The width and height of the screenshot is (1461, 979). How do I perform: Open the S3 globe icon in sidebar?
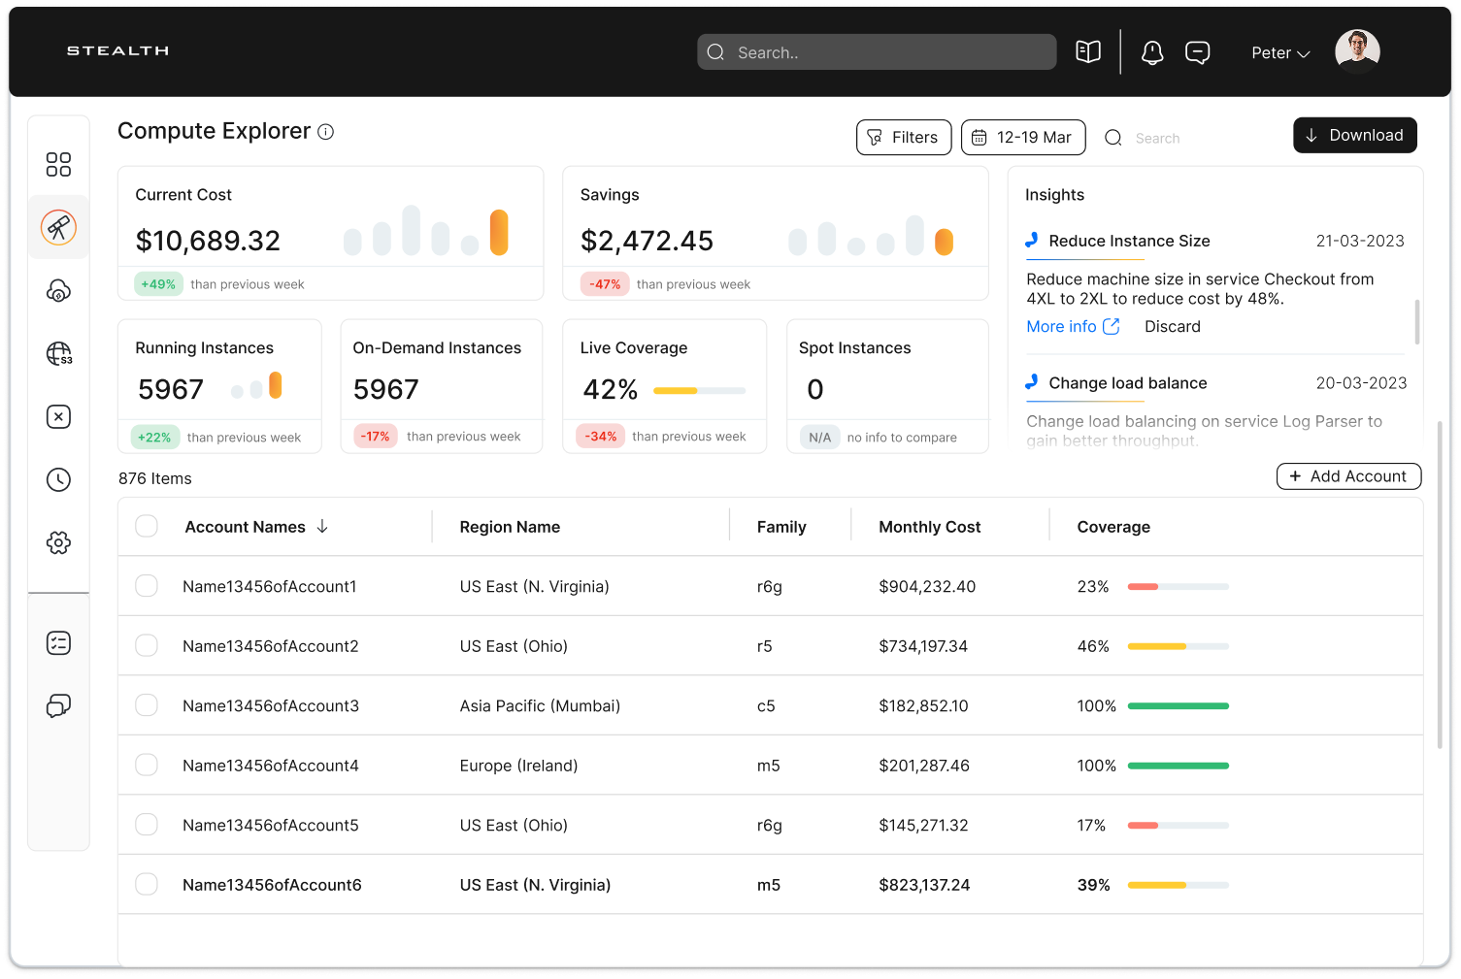58,353
